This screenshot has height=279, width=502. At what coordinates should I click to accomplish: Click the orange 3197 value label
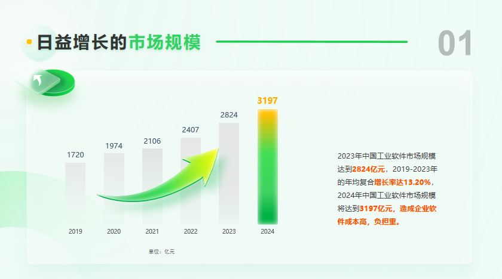(267, 101)
